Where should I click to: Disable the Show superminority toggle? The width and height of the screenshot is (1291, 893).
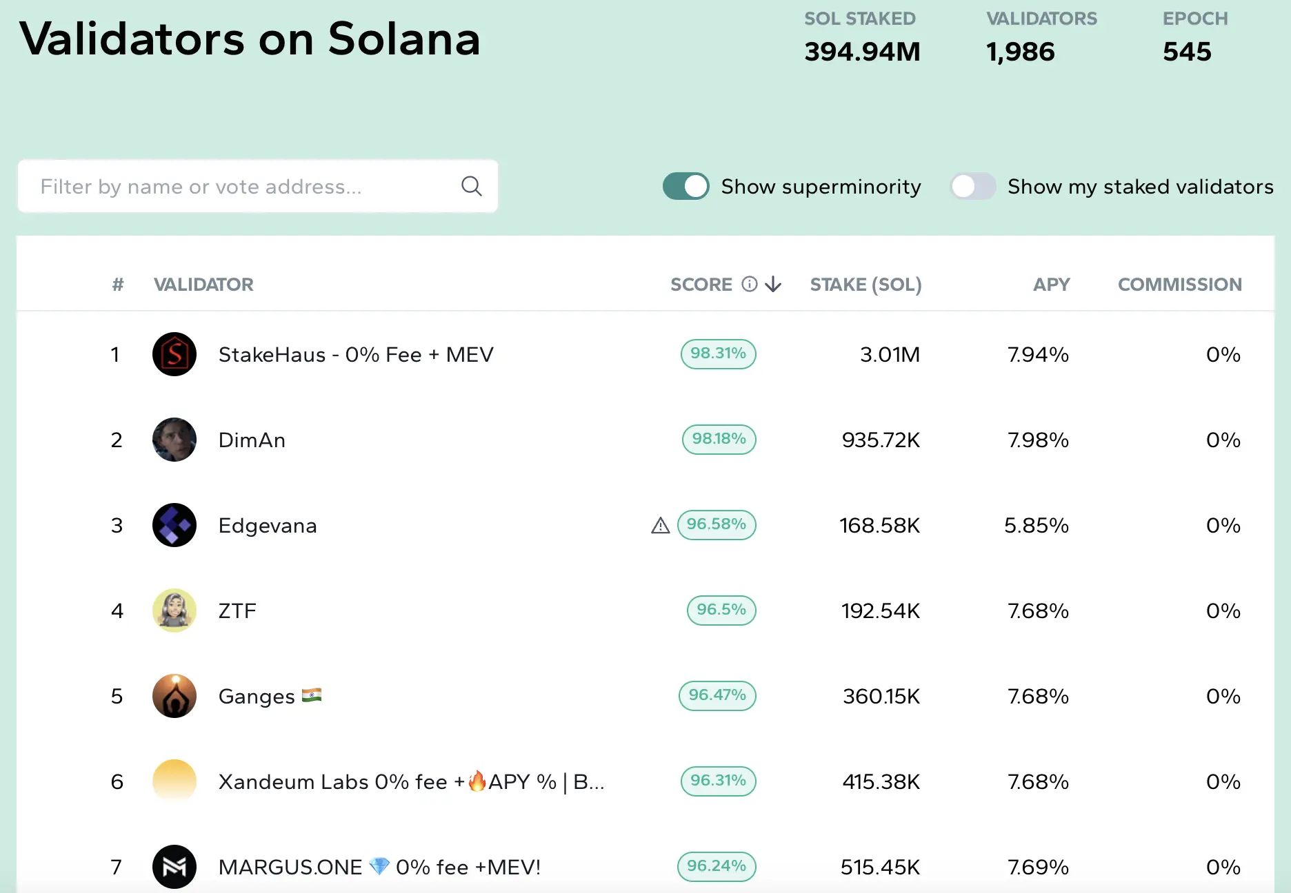pos(685,186)
